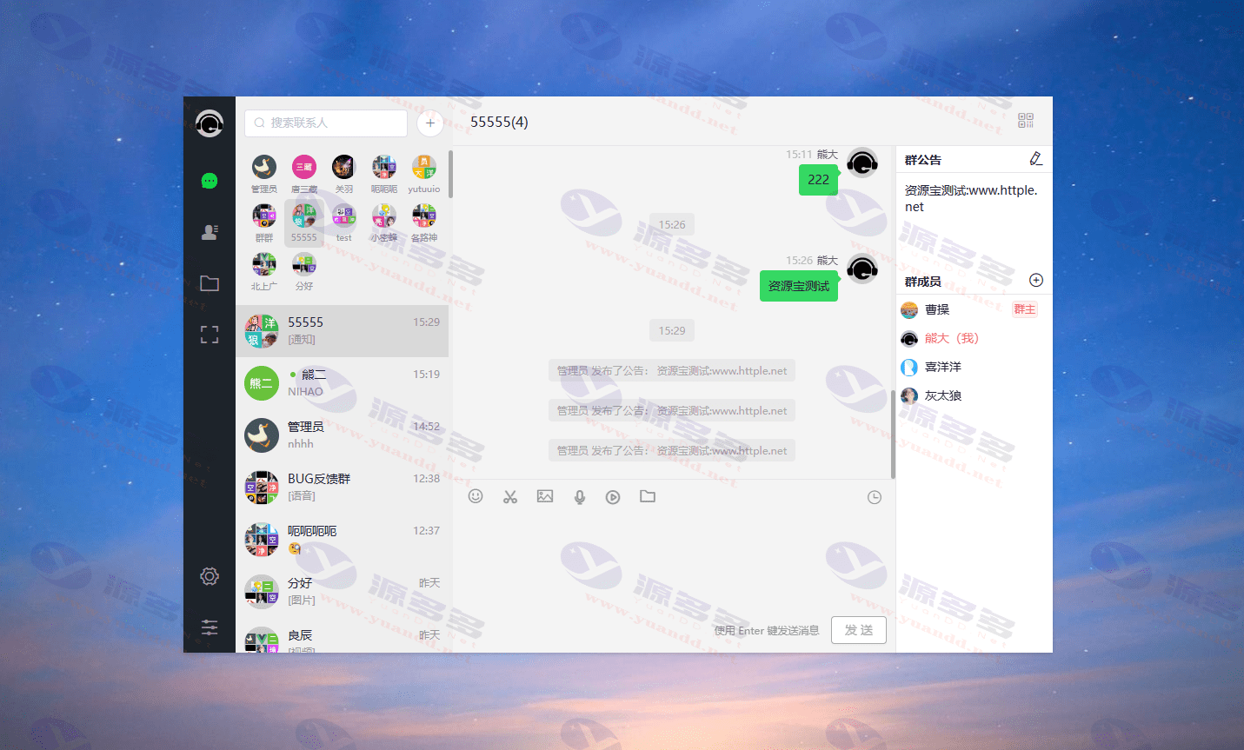
Task: Toggle fullscreen mode
Action: pos(210,335)
